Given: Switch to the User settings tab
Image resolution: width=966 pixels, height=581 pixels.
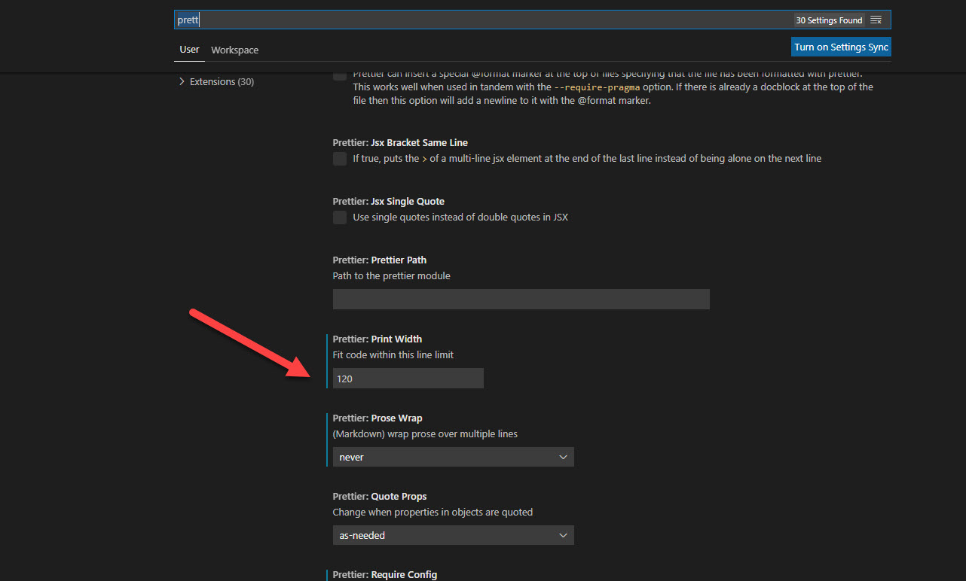Looking at the screenshot, I should [189, 50].
